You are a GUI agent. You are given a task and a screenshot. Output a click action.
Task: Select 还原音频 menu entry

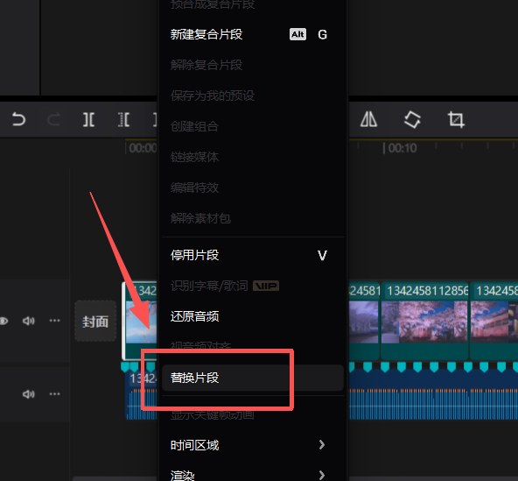[x=252, y=316]
